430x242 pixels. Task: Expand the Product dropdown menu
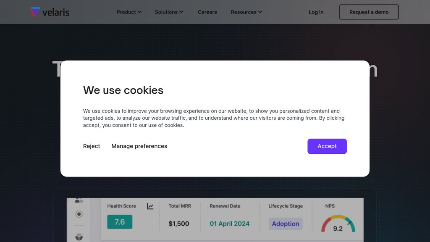[x=129, y=12]
